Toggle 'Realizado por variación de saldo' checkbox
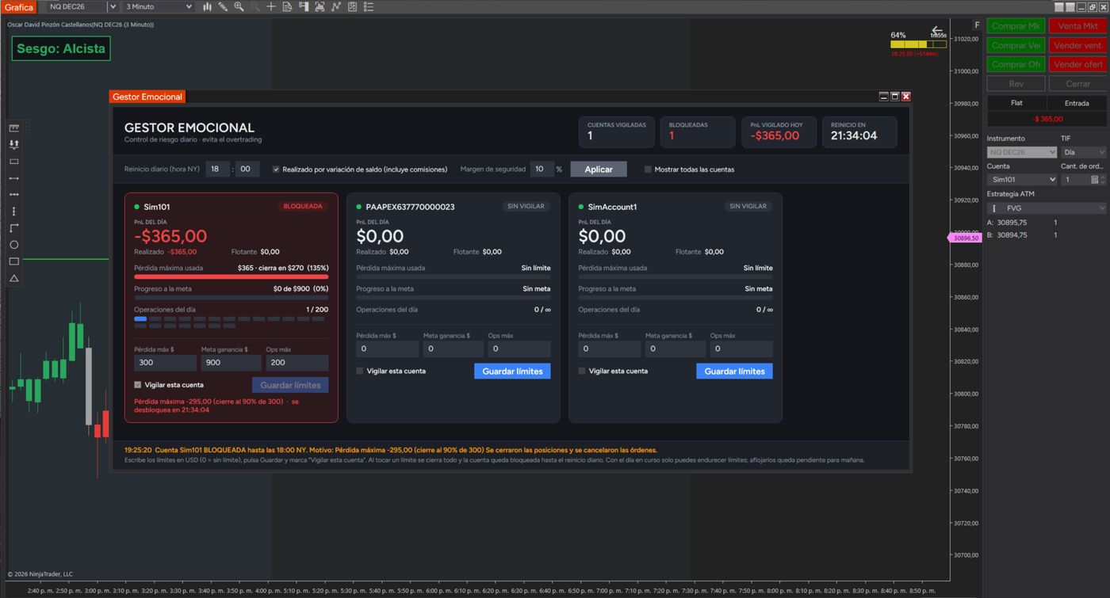The image size is (1110, 598). (x=276, y=169)
